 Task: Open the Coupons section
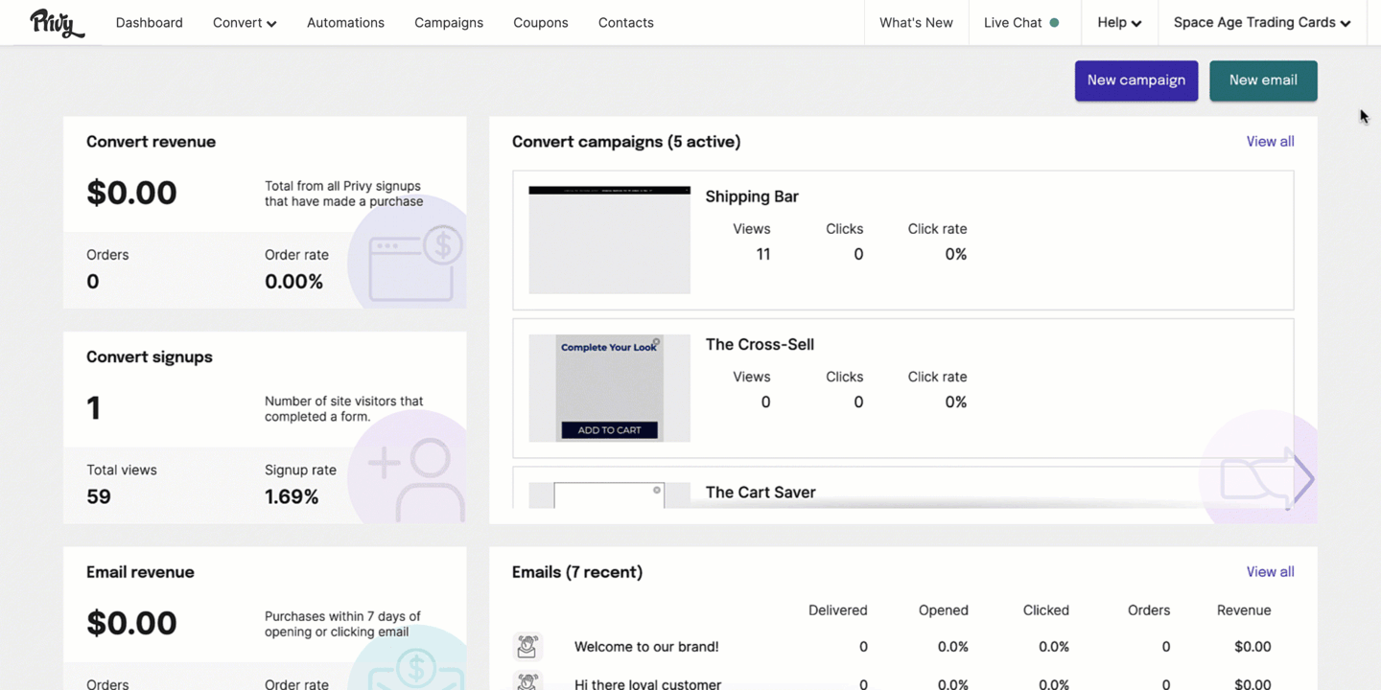coord(541,23)
